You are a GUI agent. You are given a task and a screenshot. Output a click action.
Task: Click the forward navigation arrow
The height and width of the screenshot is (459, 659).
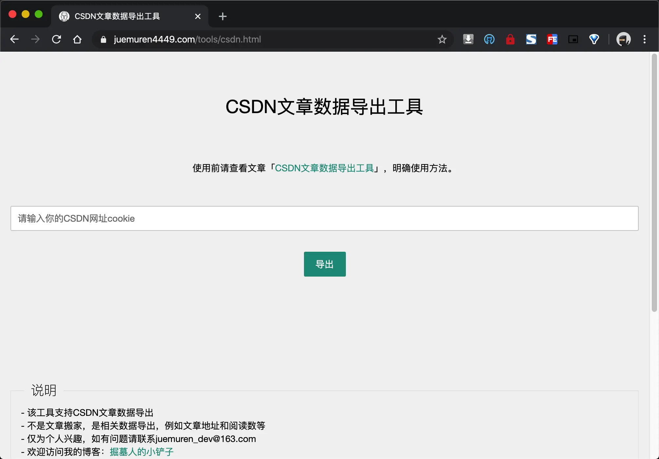pyautogui.click(x=35, y=39)
